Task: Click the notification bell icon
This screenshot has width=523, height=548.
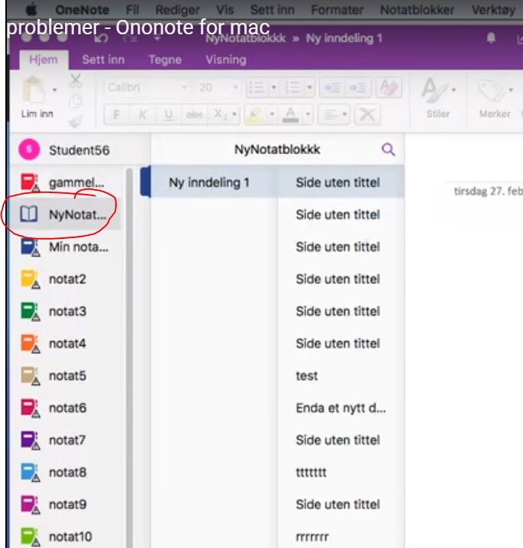Action: pos(491,37)
